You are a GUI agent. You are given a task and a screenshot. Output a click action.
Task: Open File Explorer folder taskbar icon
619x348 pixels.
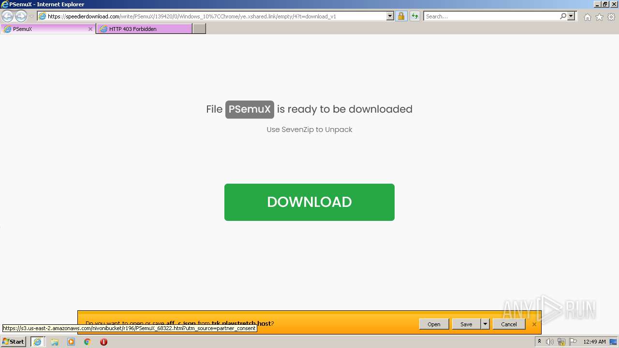click(x=55, y=342)
